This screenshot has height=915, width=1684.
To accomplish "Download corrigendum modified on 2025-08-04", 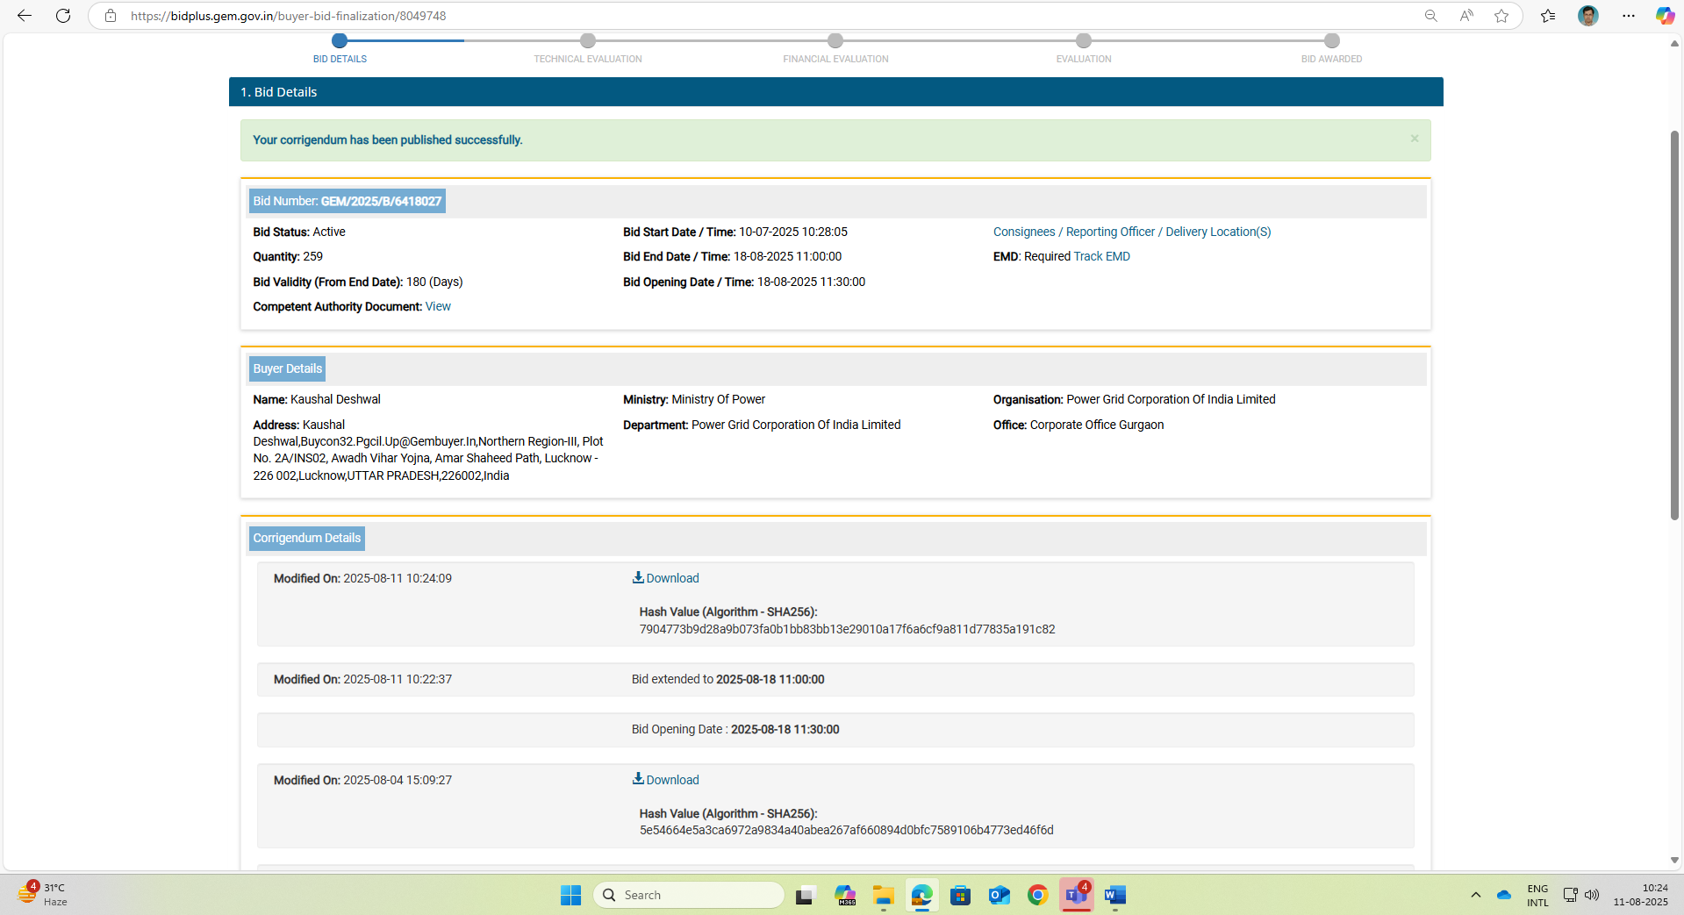I will point(666,780).
